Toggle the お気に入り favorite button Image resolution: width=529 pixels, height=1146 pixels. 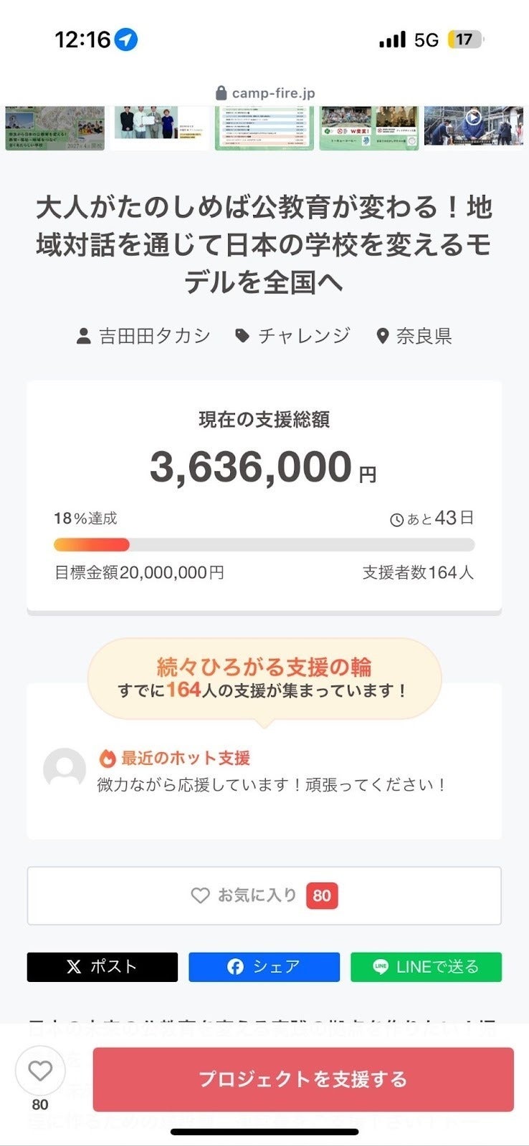point(264,895)
